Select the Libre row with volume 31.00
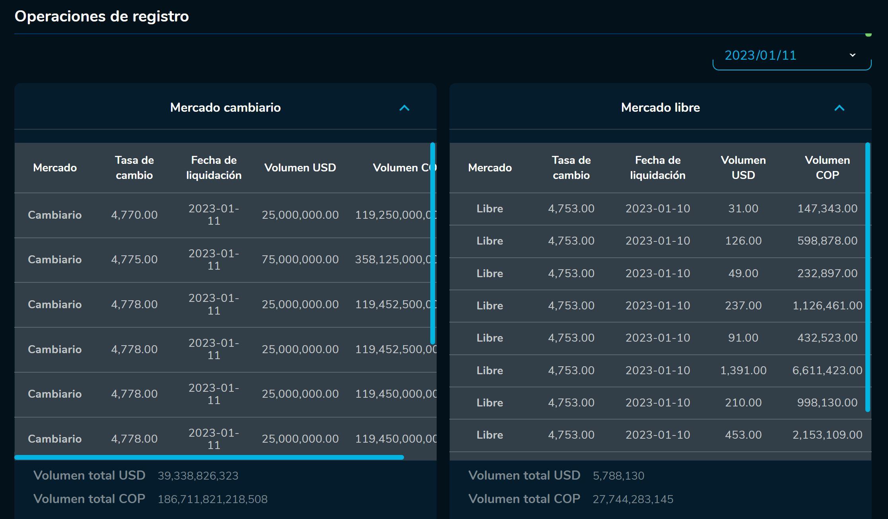 coord(743,208)
